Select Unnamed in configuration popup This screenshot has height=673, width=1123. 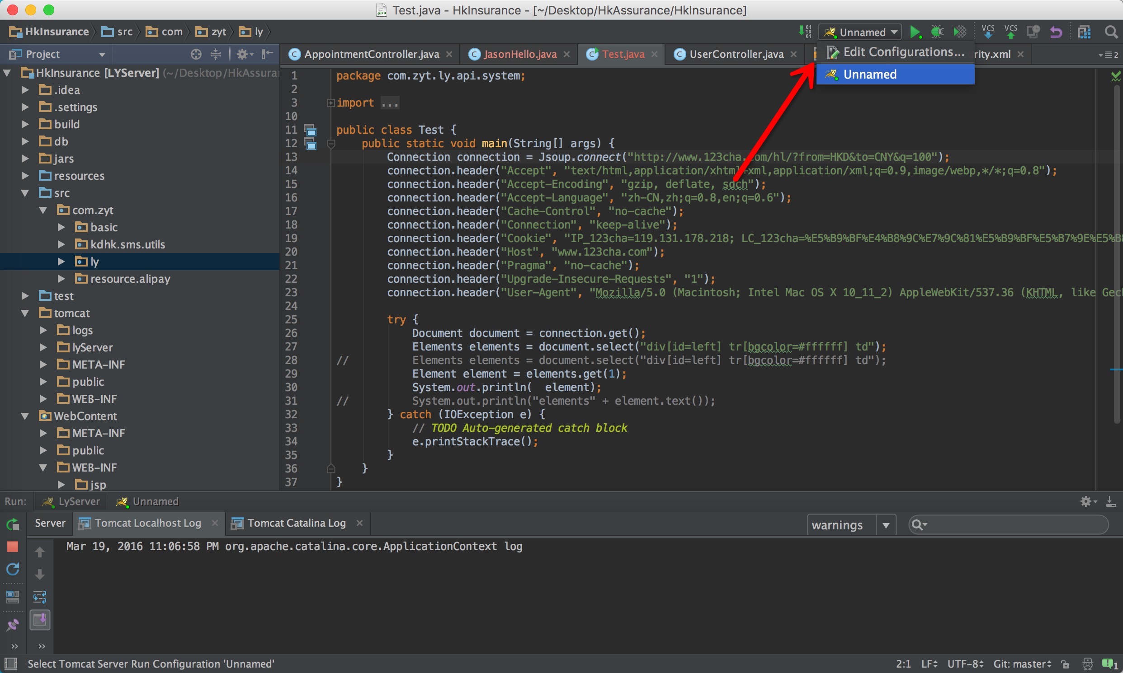(895, 74)
